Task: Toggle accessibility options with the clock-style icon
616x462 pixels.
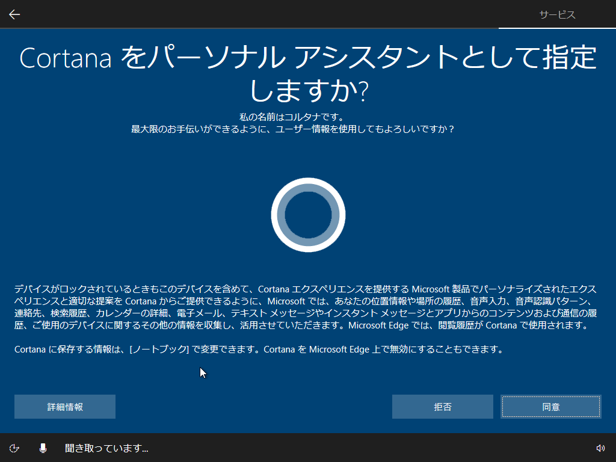Action: pos(14,448)
